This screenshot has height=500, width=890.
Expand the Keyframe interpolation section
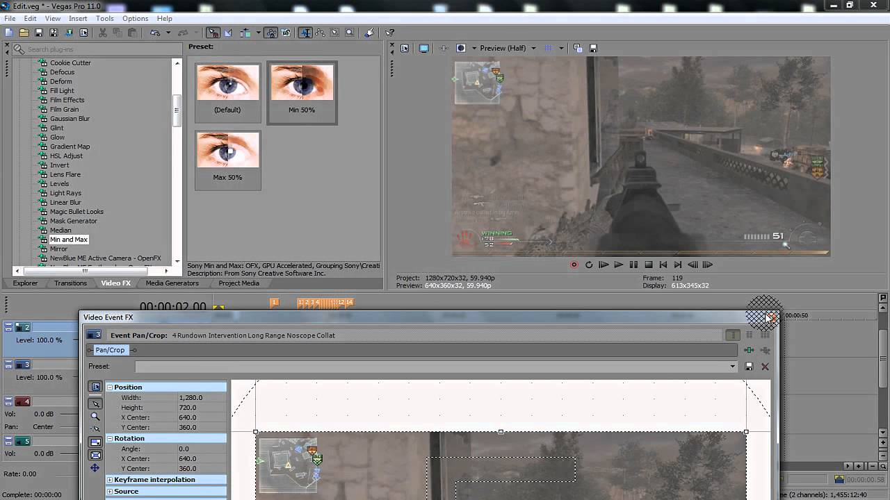(x=109, y=479)
